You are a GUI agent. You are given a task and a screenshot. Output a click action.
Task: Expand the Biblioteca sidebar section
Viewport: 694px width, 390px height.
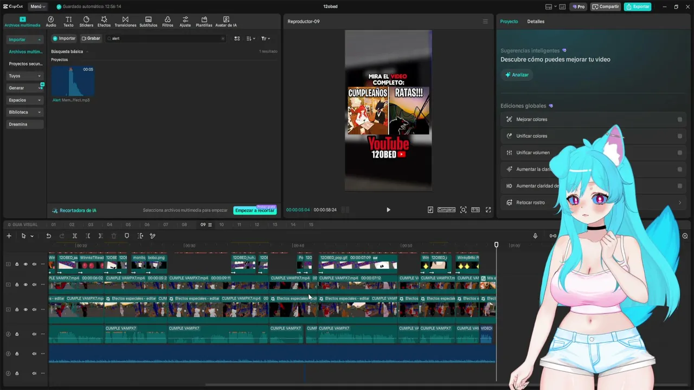coord(39,112)
